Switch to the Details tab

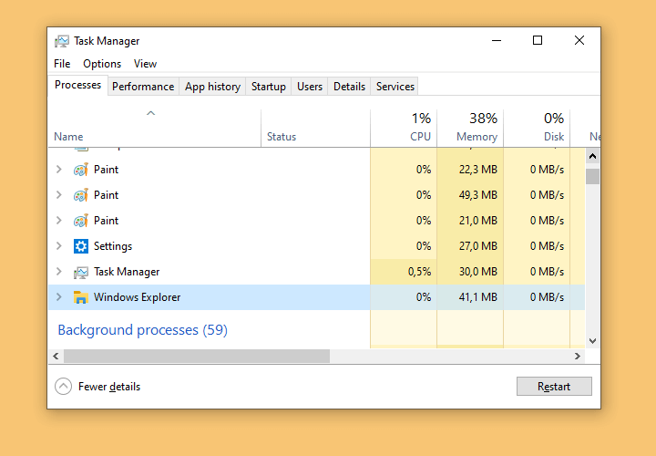349,87
